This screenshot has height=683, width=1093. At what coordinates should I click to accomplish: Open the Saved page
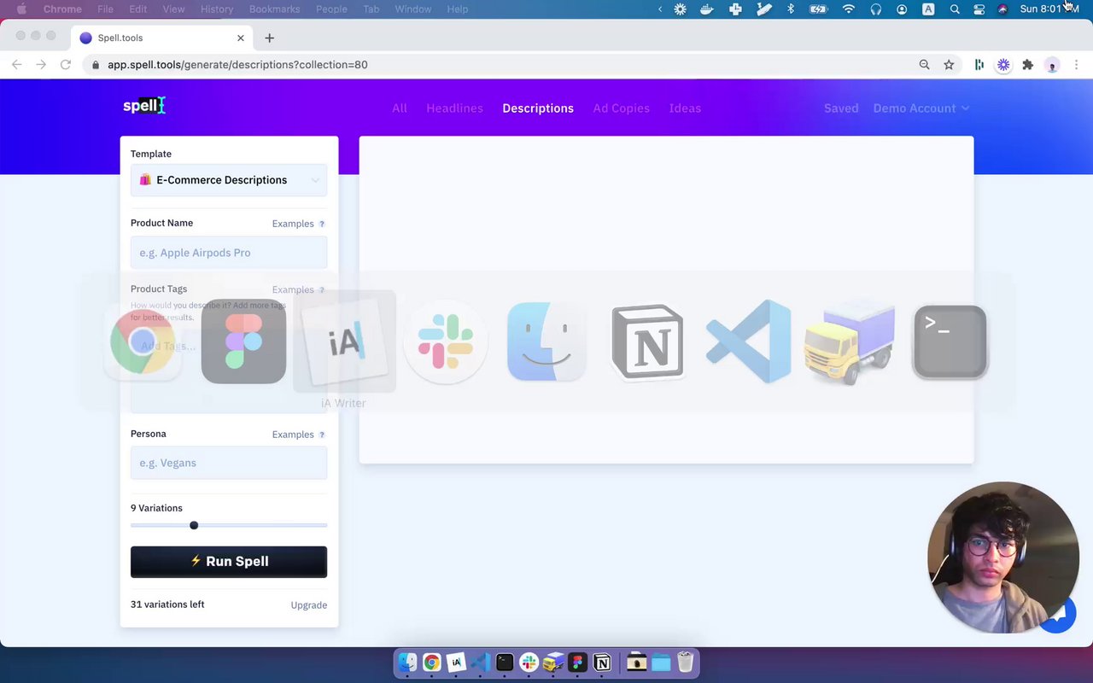[841, 108]
